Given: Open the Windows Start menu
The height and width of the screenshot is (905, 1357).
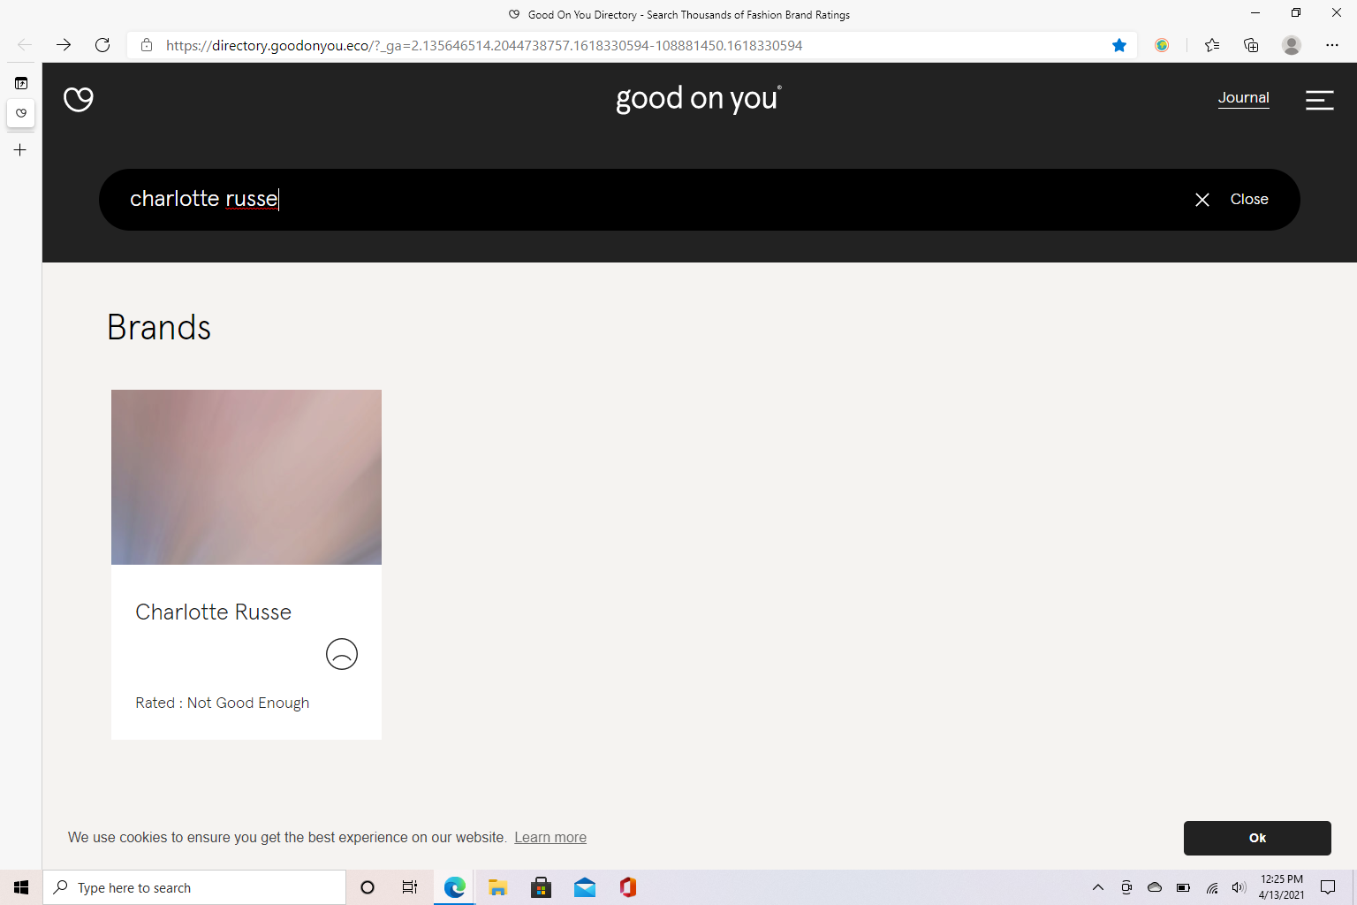Looking at the screenshot, I should (21, 887).
